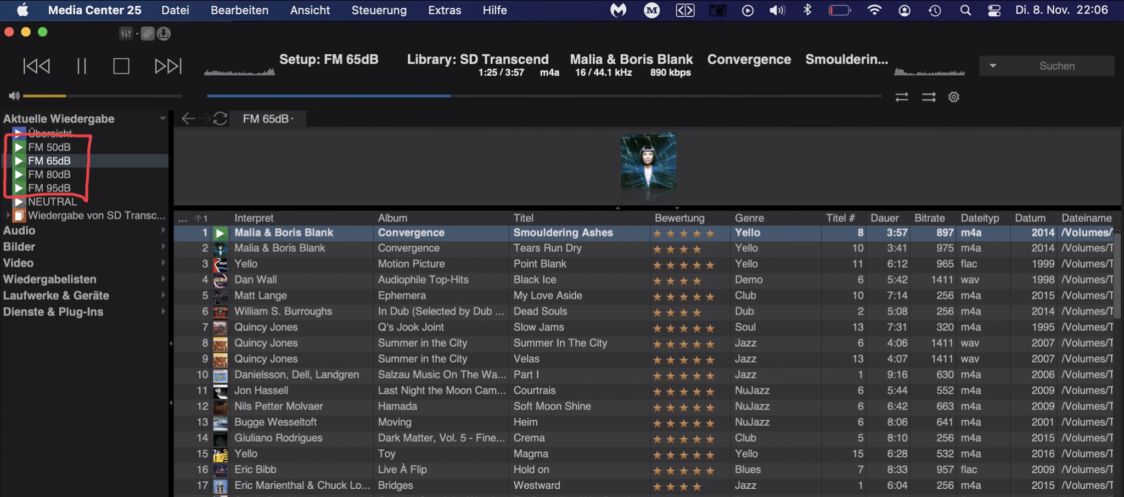Sort by the Bewertung column header
1124x497 pixels.
(x=679, y=218)
